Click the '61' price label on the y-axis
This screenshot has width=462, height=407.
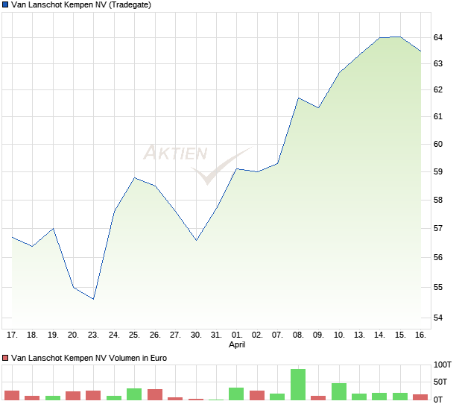click(438, 117)
